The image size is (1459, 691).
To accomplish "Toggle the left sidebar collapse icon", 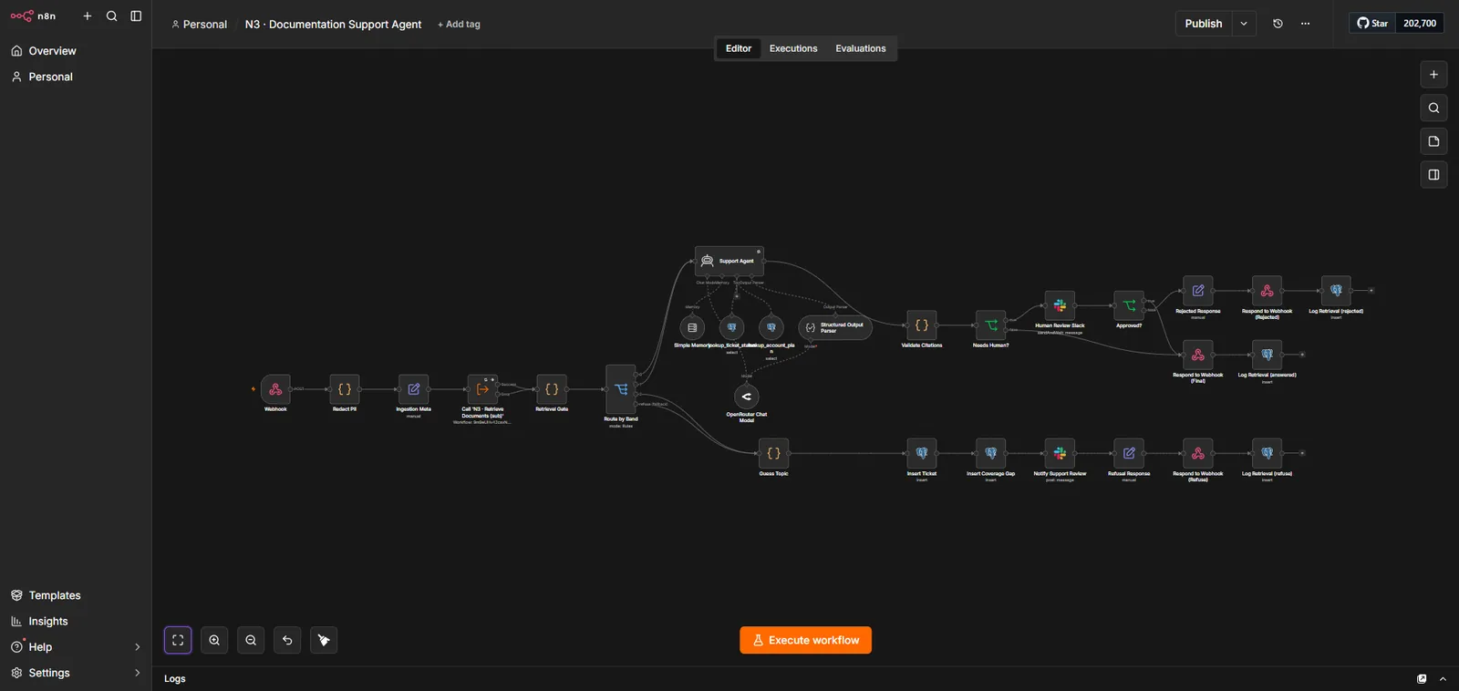I will (136, 15).
